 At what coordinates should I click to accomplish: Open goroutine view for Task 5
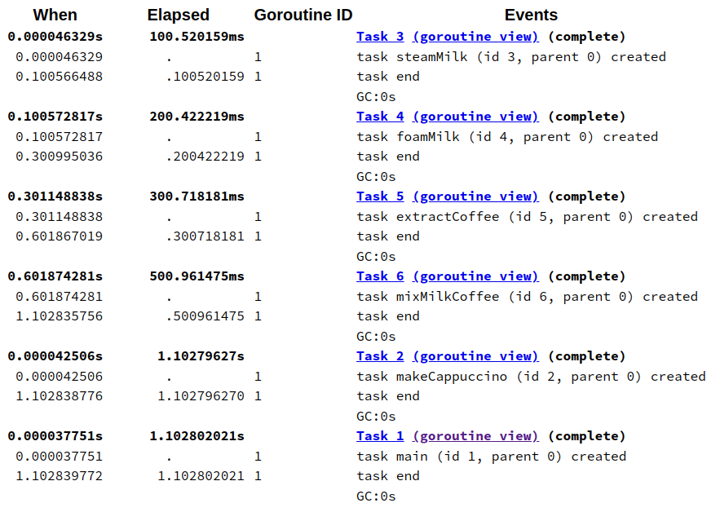click(475, 196)
